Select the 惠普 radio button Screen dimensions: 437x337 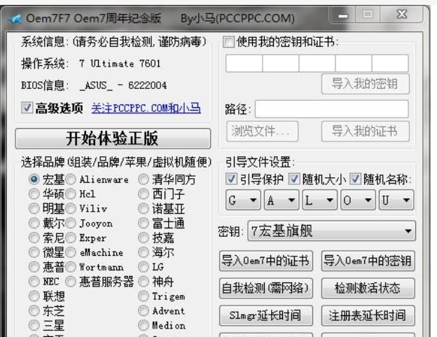coord(34,267)
